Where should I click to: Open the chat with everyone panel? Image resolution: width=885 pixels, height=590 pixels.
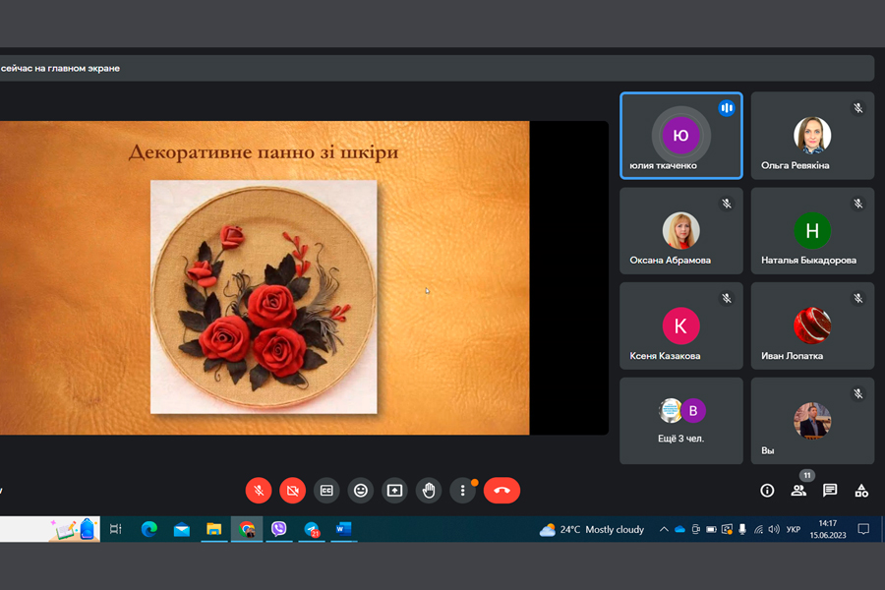pos(830,491)
